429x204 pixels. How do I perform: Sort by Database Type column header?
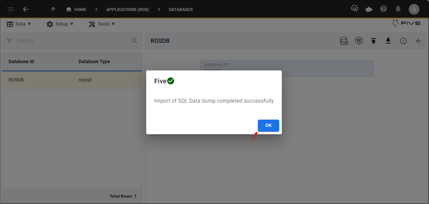[94, 61]
